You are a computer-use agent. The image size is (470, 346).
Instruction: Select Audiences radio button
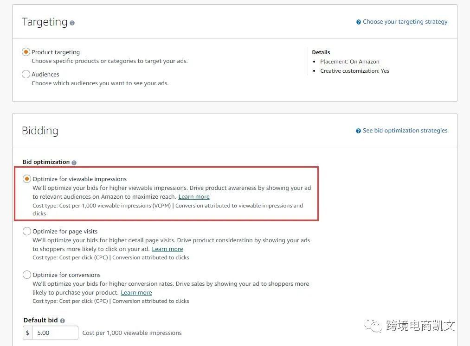(x=26, y=74)
